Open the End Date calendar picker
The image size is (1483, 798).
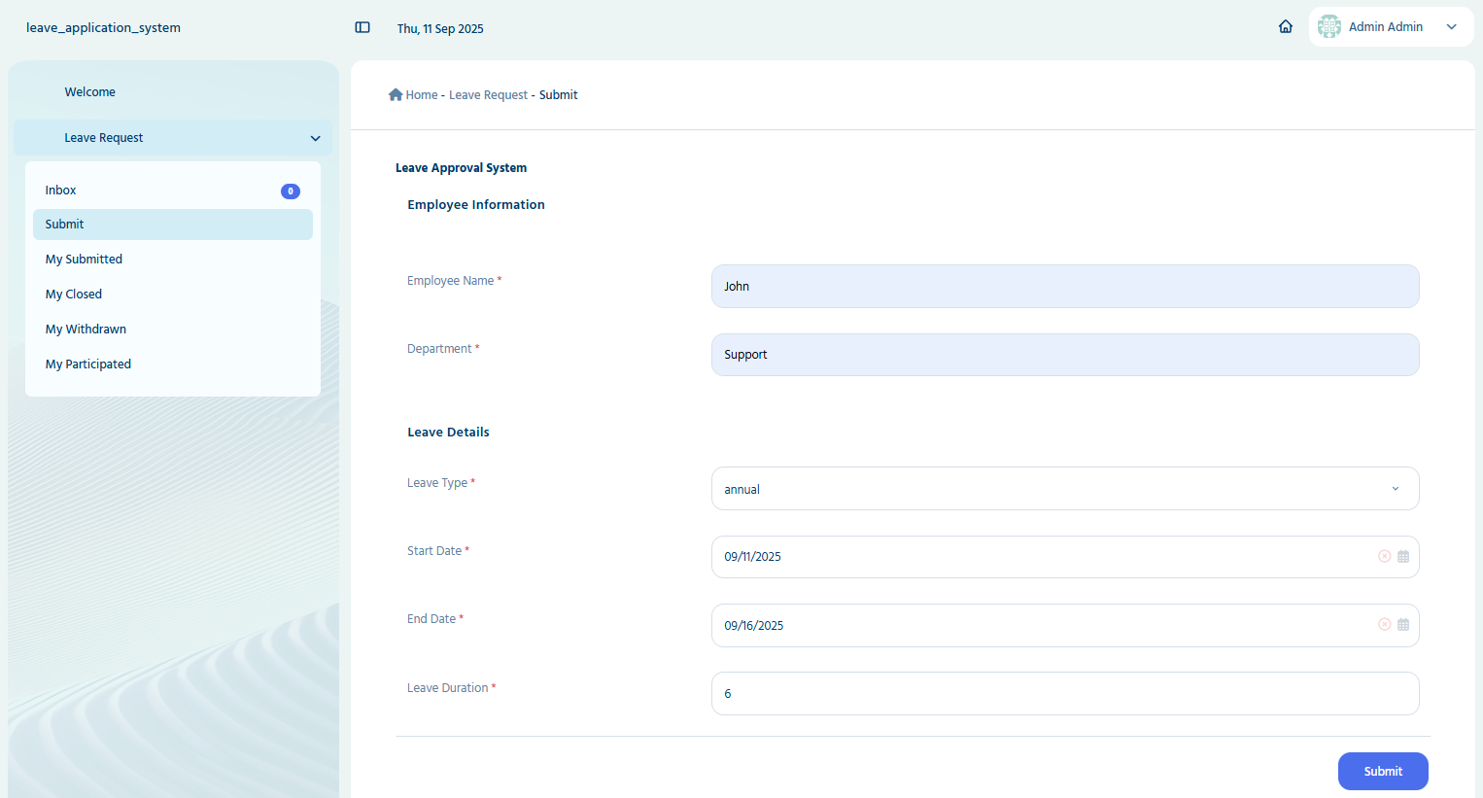click(x=1403, y=624)
